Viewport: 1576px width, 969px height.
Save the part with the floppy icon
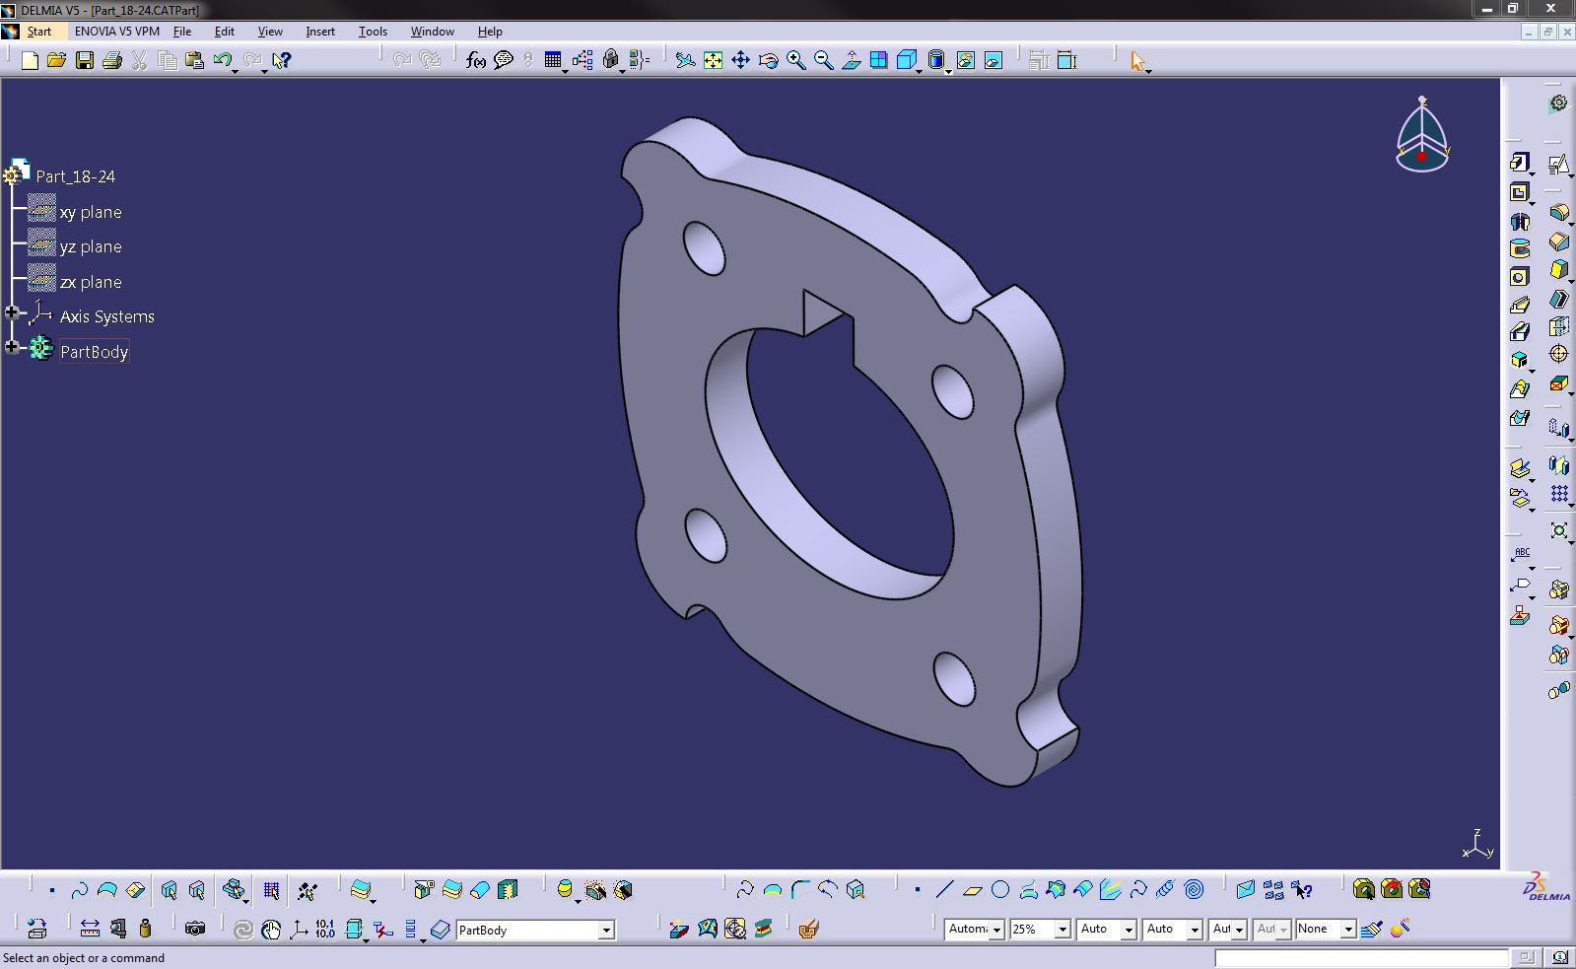85,60
